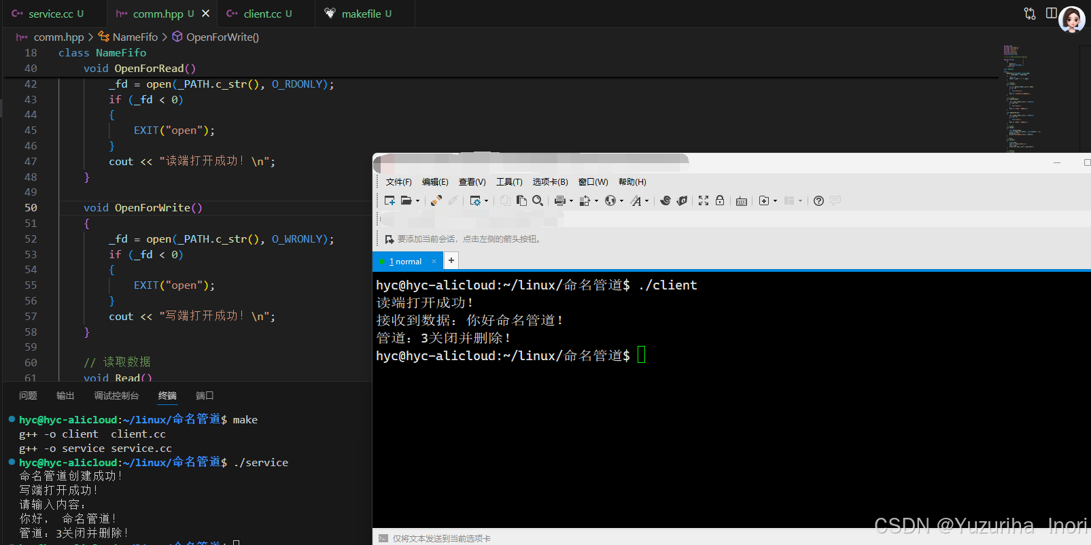Close the comm.hpp editor tab
This screenshot has width=1091, height=545.
pyautogui.click(x=206, y=14)
